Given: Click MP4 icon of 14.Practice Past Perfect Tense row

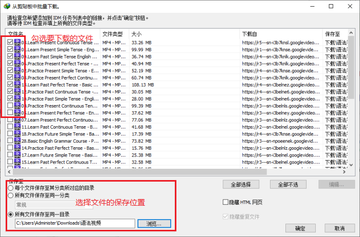Looking at the screenshot, I should 17,148.
